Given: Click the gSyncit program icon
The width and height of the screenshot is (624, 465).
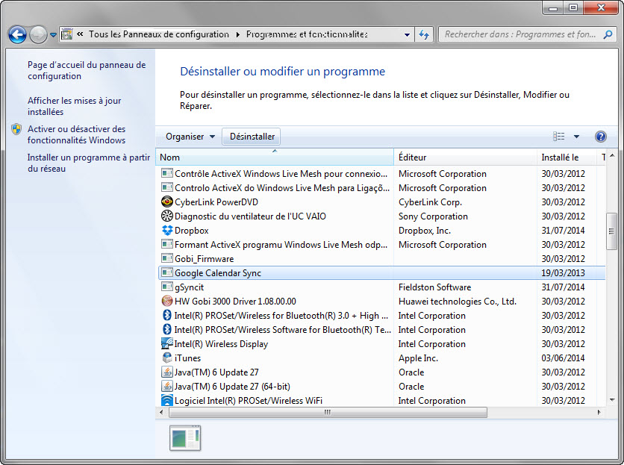Looking at the screenshot, I should tap(166, 287).
